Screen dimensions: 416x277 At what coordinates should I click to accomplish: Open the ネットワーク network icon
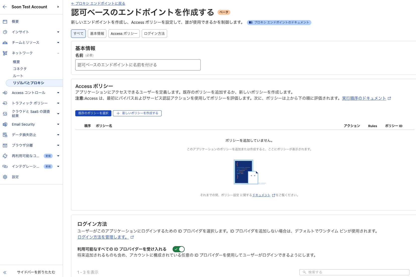(5, 53)
